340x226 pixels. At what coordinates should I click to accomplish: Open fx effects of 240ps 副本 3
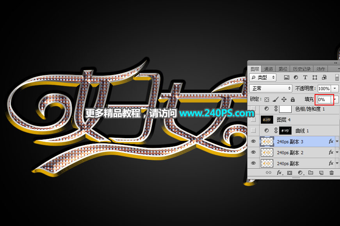click(331, 141)
